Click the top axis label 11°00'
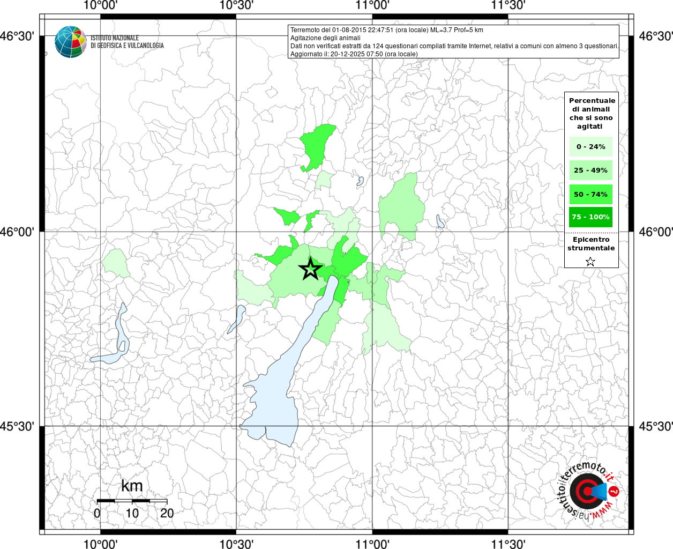This screenshot has height=549, width=673. tap(372, 5)
